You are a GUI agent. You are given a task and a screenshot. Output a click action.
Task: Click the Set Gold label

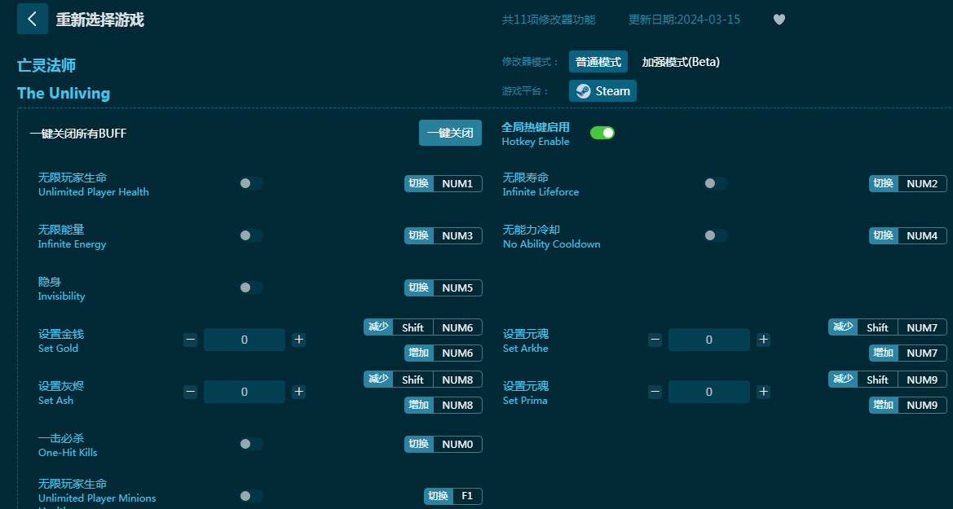(x=59, y=348)
